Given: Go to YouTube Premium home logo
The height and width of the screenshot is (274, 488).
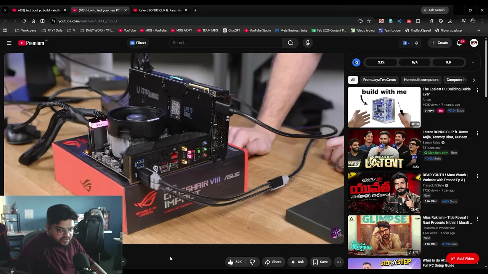Looking at the screenshot, I should point(32,43).
